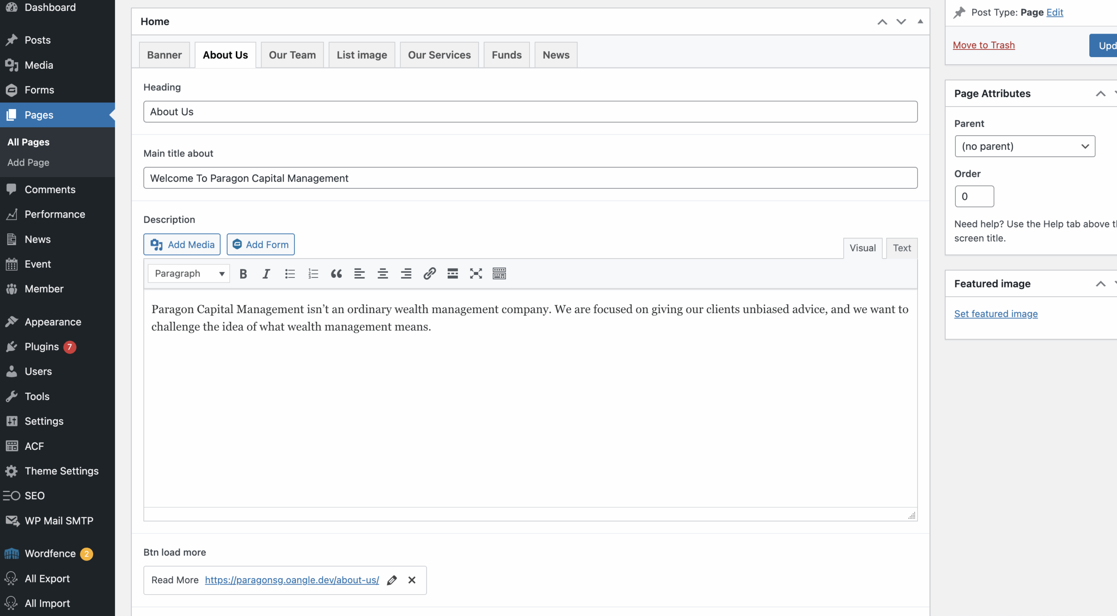Enable fullscreen distraction-free editor mode
Screen dimensions: 1117x616
tap(476, 273)
